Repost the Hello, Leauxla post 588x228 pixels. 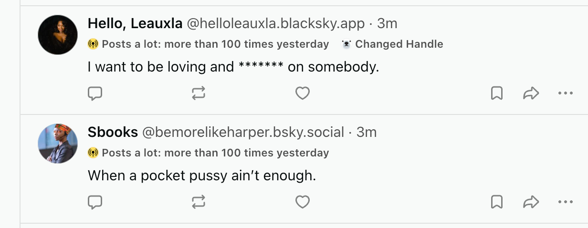pos(199,93)
